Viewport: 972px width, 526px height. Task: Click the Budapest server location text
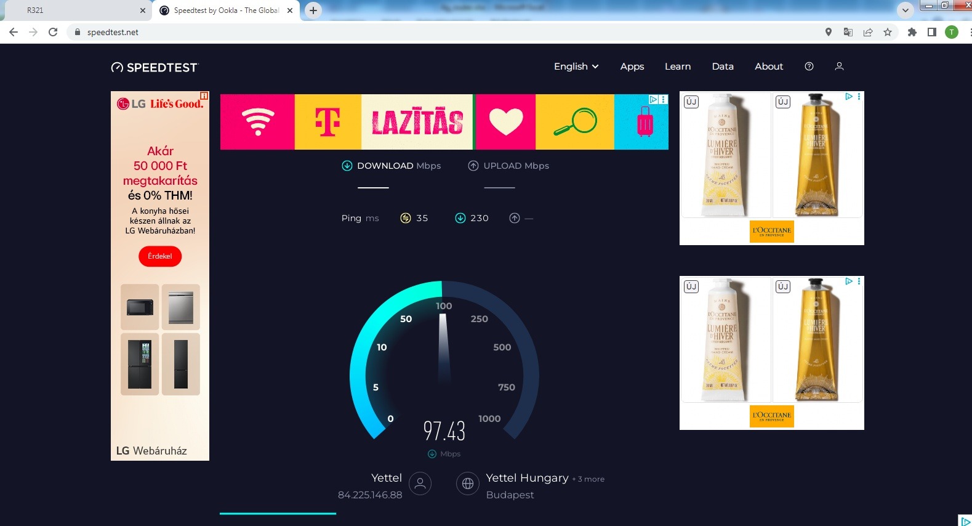tap(510, 495)
